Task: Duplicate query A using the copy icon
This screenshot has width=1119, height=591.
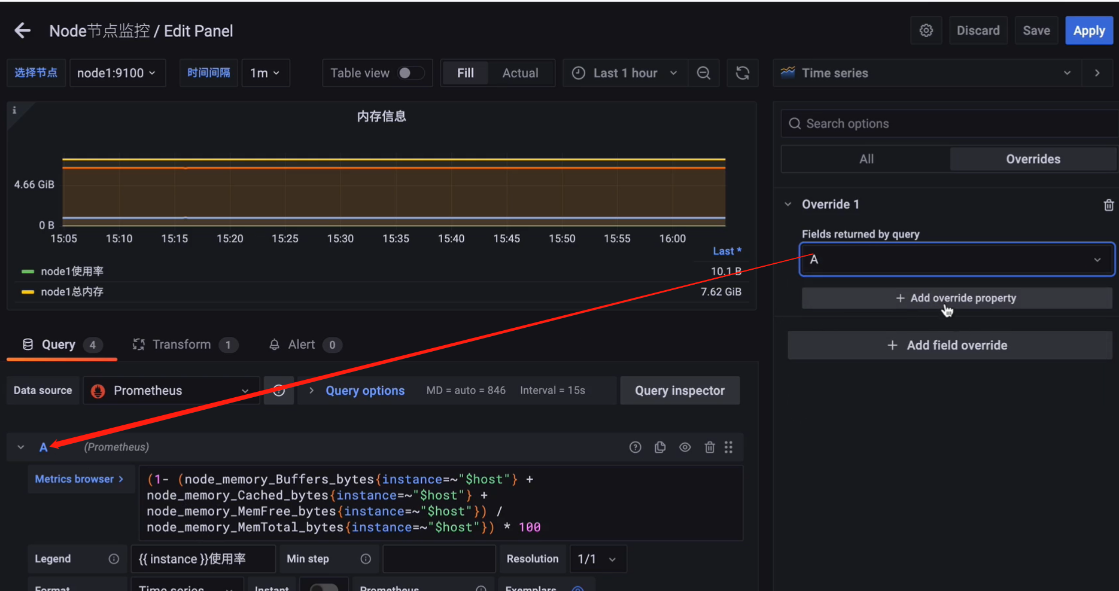Action: [660, 447]
